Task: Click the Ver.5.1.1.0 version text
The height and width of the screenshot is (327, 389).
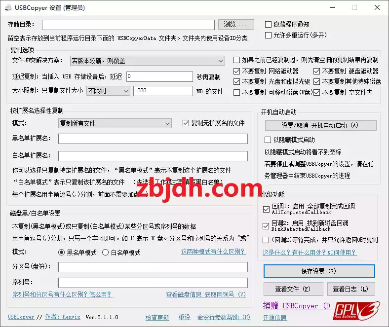Action: click(102, 317)
